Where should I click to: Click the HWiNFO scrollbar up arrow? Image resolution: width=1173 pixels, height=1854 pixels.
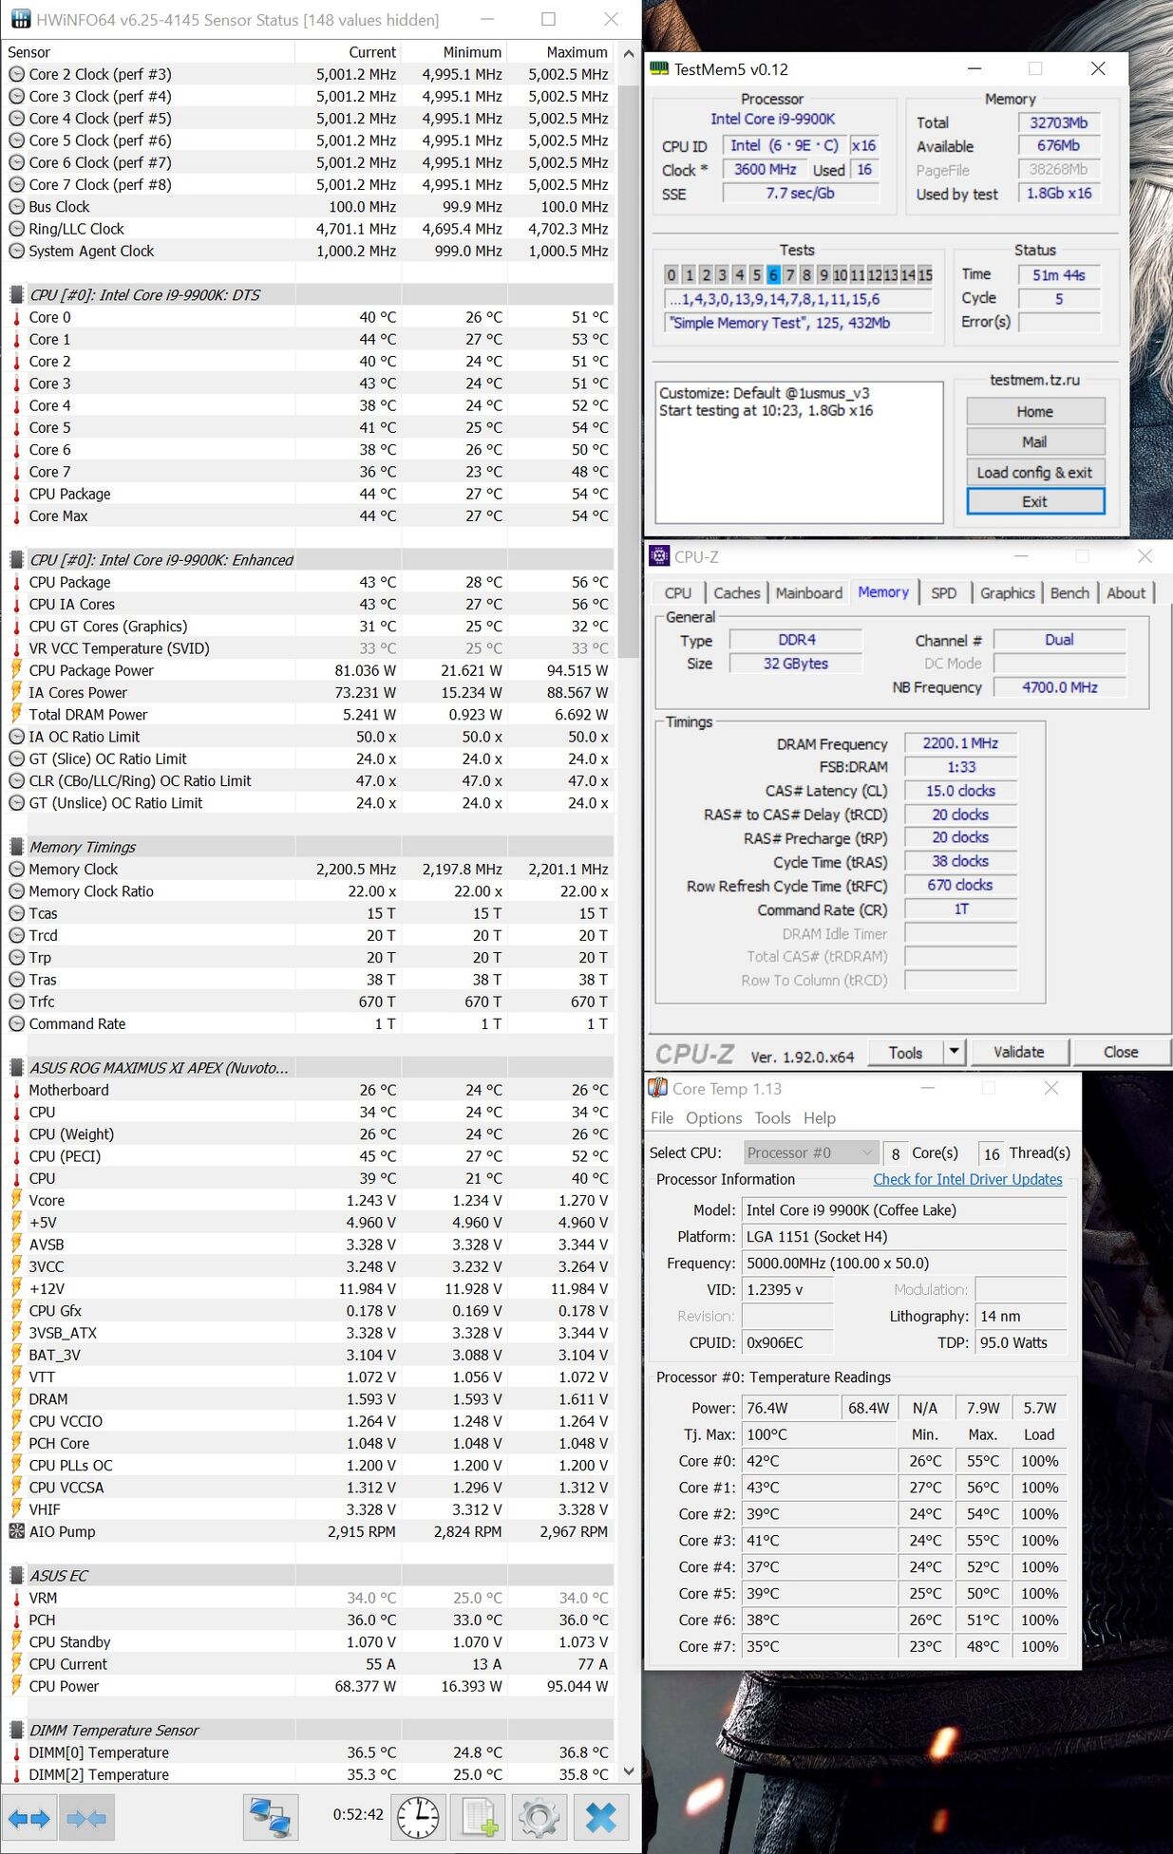[628, 54]
